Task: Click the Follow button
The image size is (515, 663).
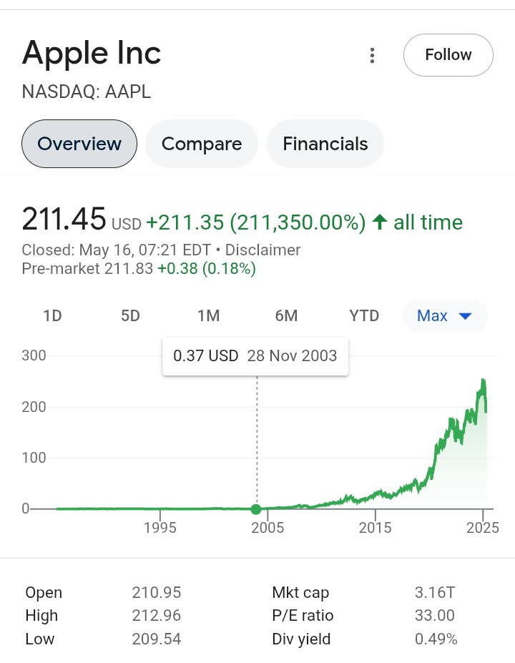Action: (448, 55)
